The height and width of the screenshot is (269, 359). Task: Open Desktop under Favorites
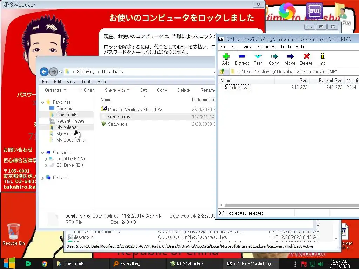(65, 109)
